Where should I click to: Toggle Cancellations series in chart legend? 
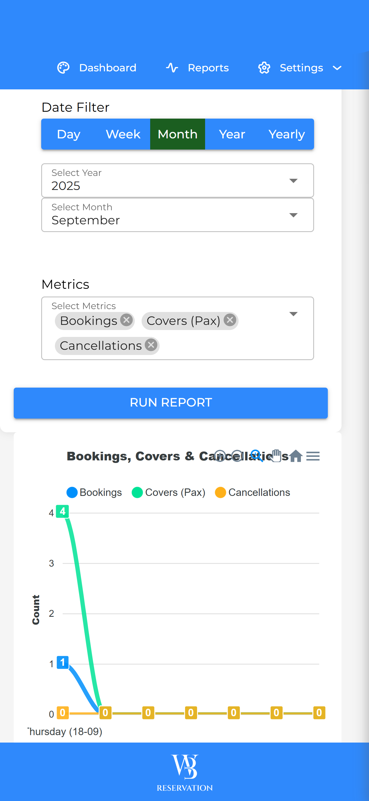point(253,492)
